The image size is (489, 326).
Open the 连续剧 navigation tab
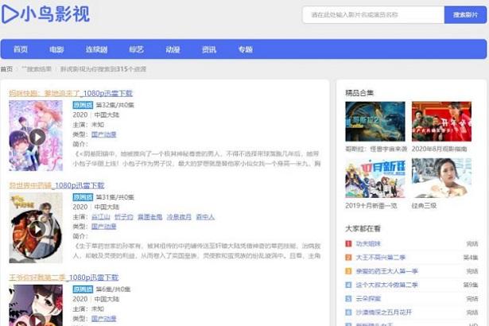(x=97, y=49)
